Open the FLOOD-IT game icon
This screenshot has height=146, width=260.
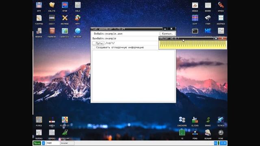tap(65, 120)
